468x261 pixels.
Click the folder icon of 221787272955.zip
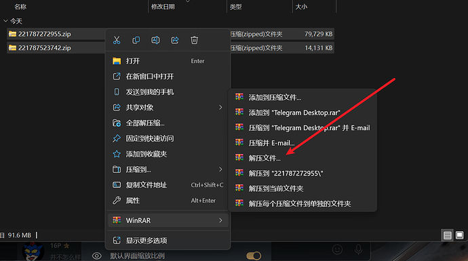pyautogui.click(x=12, y=34)
